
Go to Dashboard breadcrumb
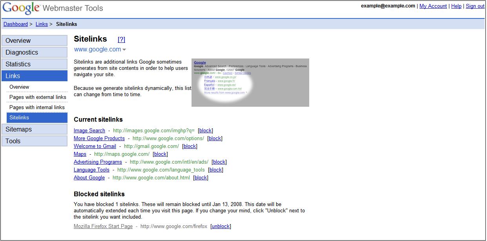16,24
